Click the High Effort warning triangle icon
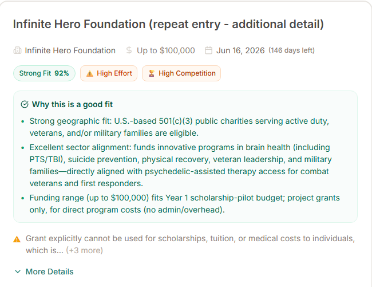 (89, 73)
